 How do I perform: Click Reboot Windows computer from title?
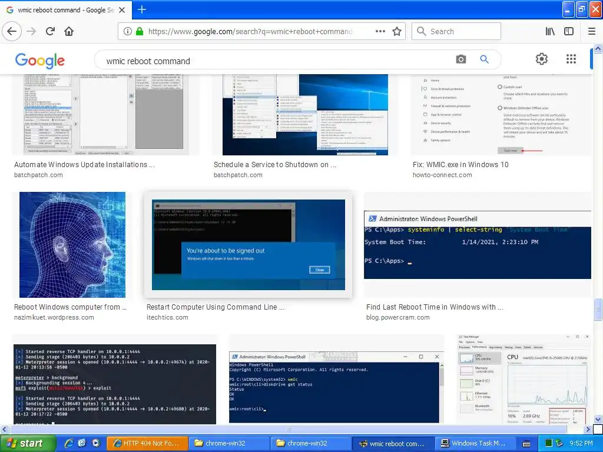tap(70, 307)
